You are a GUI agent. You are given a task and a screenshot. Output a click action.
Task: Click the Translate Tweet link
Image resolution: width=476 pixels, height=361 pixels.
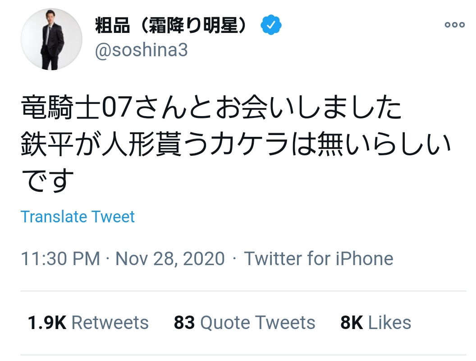pos(78,217)
